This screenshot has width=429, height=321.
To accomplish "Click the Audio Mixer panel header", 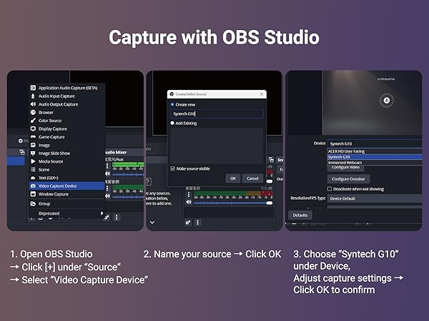I will (x=124, y=153).
